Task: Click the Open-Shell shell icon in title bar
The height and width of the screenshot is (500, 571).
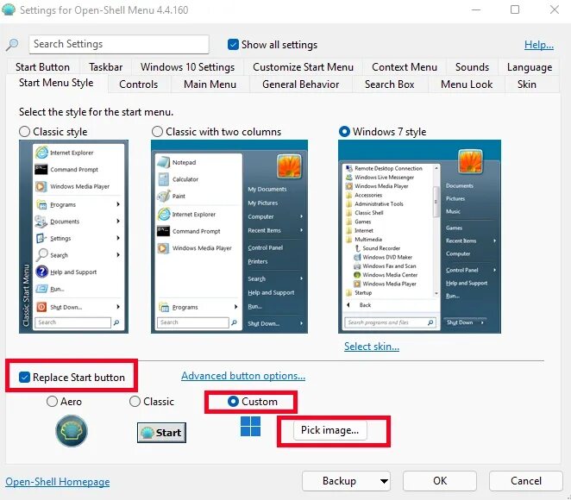Action: [x=9, y=9]
